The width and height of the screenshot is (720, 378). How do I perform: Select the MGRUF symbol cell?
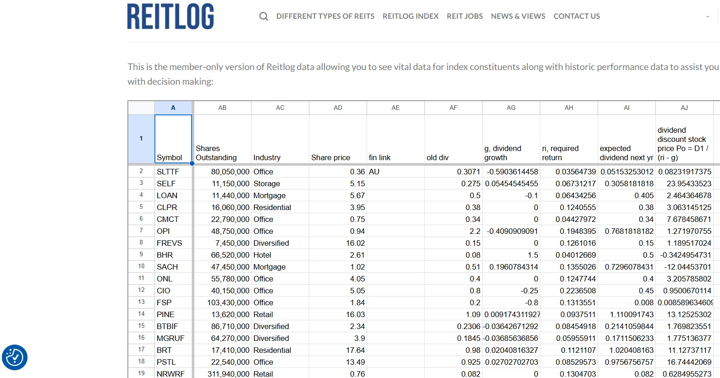tap(173, 338)
